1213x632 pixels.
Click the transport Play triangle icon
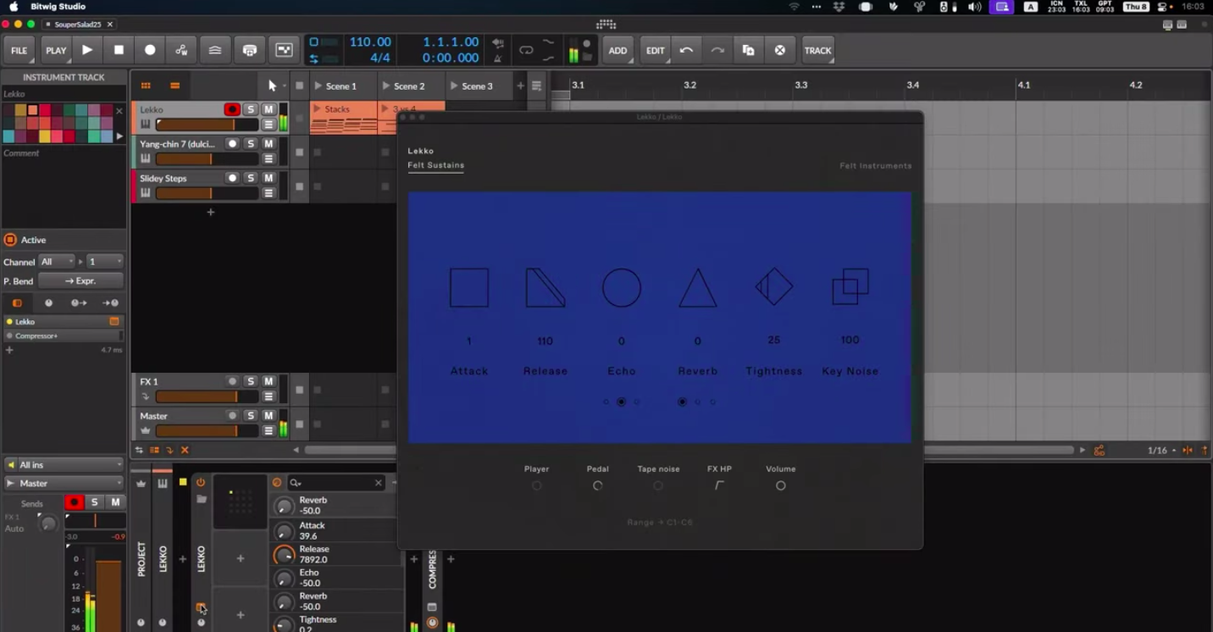87,50
